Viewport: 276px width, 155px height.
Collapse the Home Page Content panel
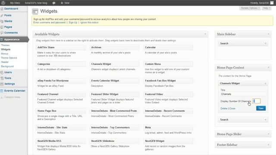pyautogui.click(x=268, y=68)
